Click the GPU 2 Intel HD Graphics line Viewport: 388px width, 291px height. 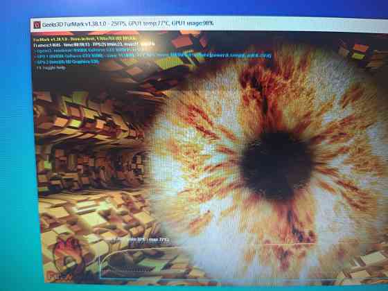[x=67, y=62]
